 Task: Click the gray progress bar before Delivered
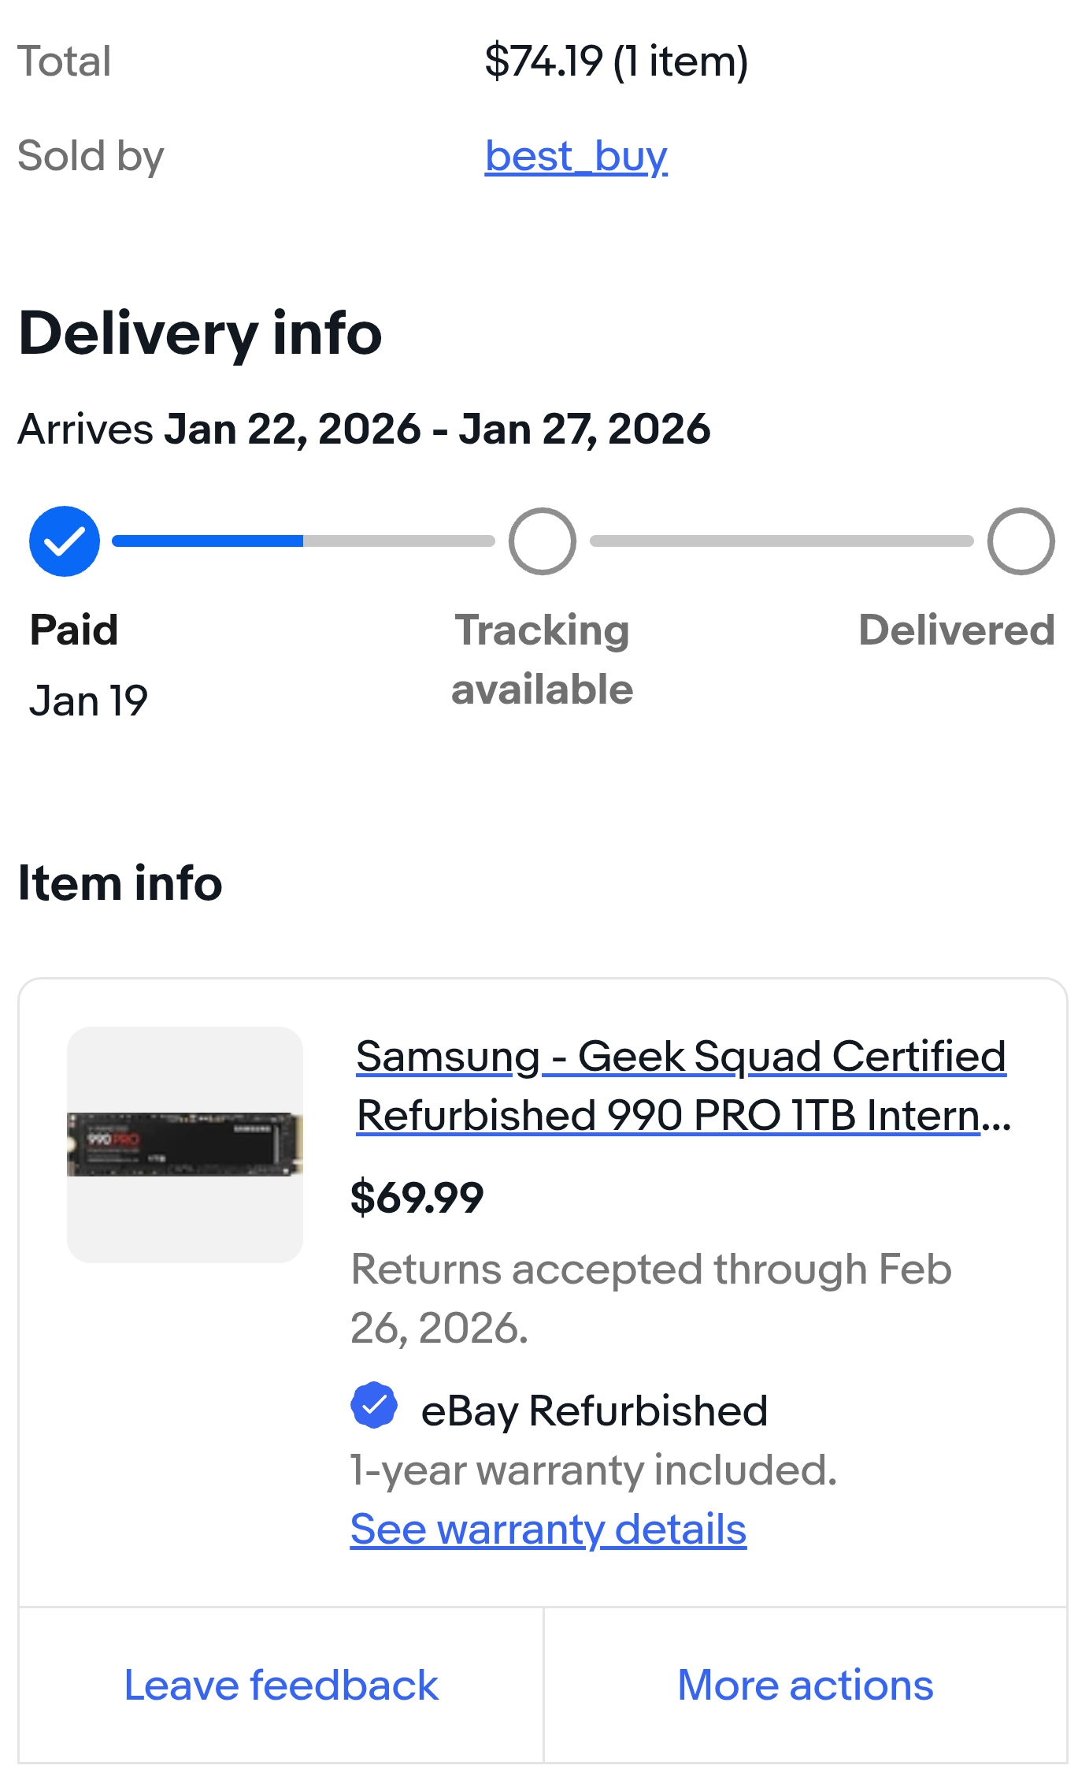point(781,541)
